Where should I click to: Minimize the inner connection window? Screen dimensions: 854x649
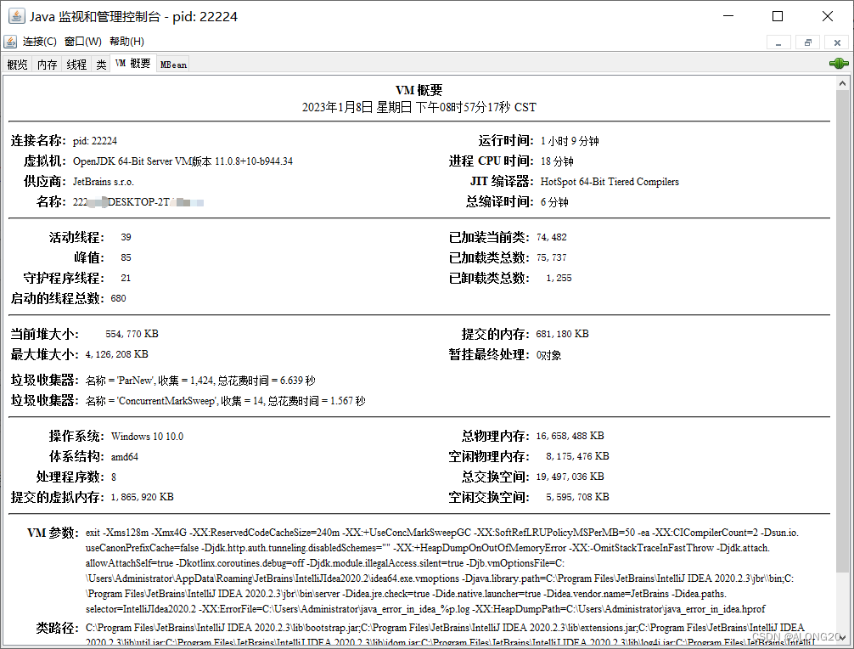click(x=778, y=42)
